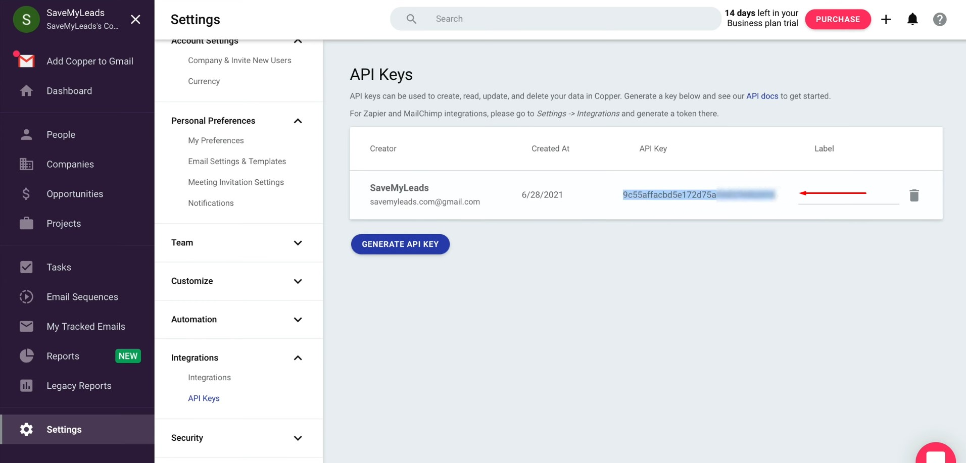966x463 pixels.
Task: Go to Add Copper to Gmail
Action: [90, 61]
